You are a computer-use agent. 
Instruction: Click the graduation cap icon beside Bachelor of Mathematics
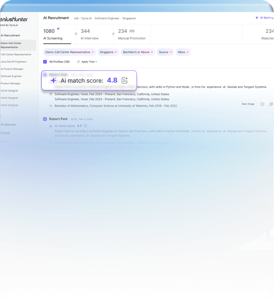[x=51, y=106]
